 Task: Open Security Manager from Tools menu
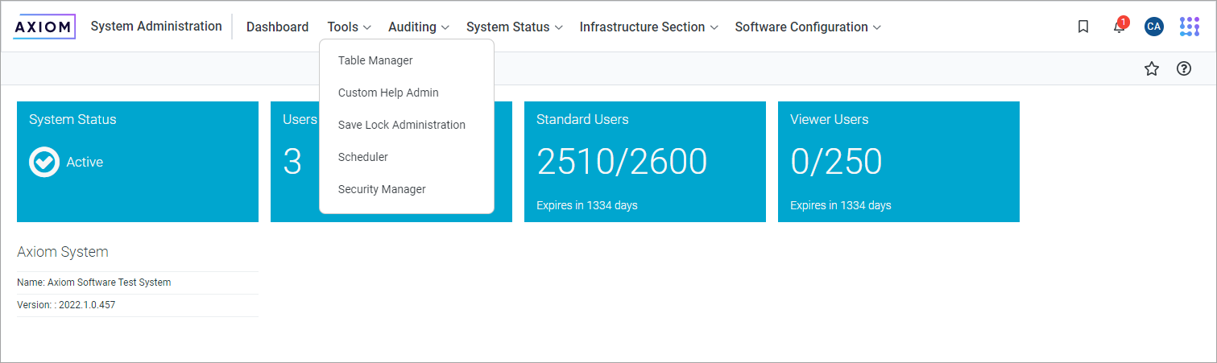pyautogui.click(x=382, y=189)
